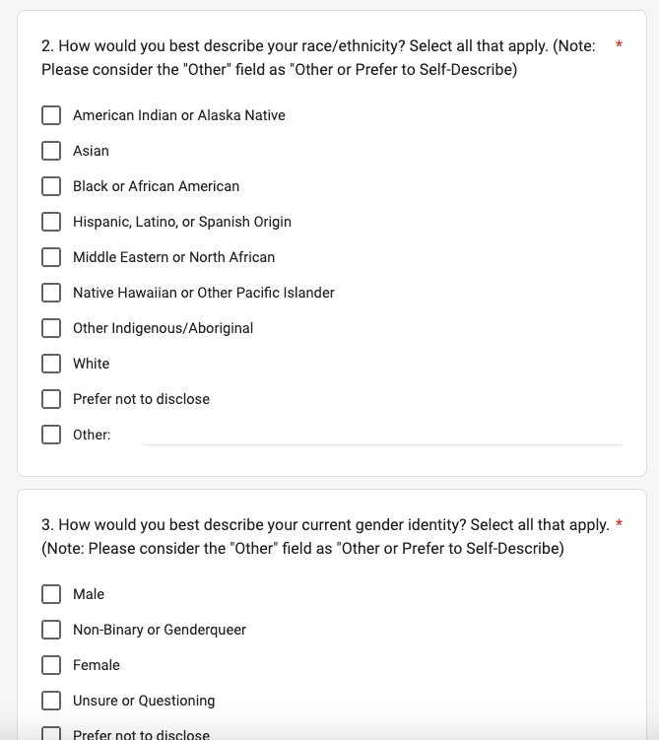Viewport: 659px width, 740px height.
Task: Select Prefer not to disclose for gender
Action: pos(51,734)
